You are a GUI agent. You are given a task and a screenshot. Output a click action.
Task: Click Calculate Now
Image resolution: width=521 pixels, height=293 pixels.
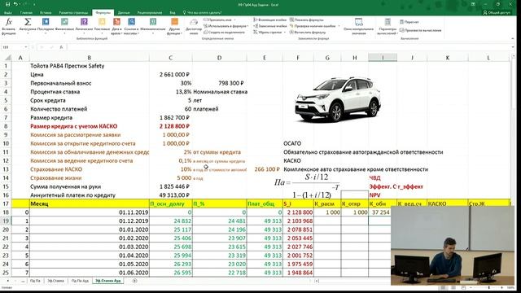coord(409,22)
